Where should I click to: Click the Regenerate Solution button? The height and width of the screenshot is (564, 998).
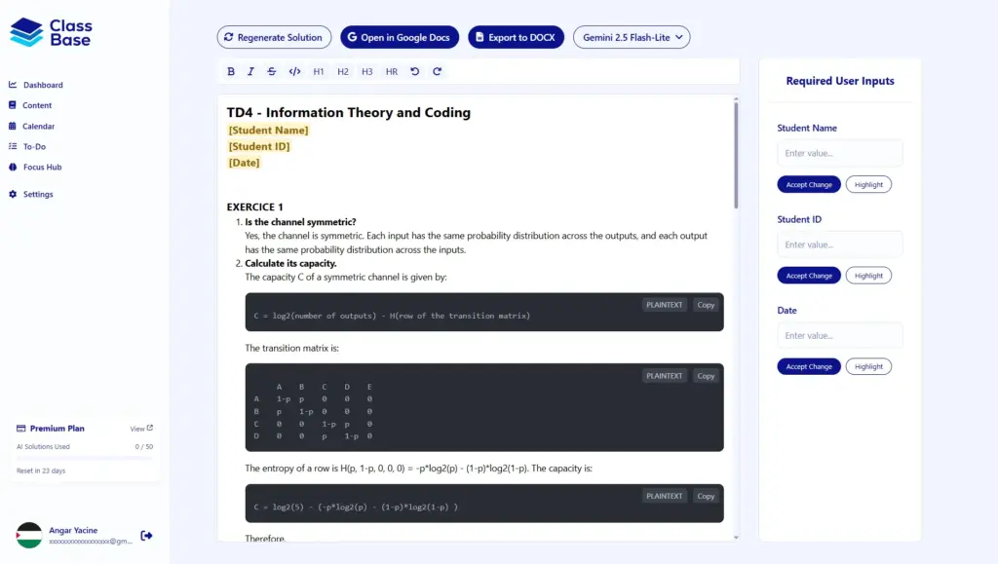(x=274, y=37)
